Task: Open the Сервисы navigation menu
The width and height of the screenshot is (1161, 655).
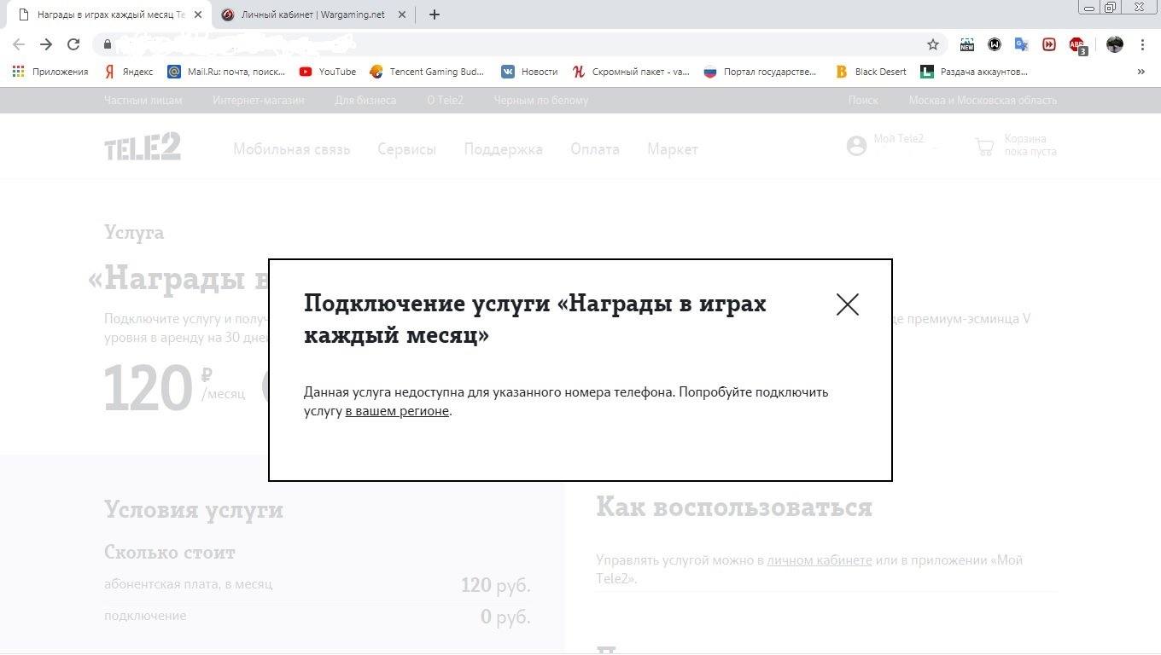Action: (x=407, y=149)
